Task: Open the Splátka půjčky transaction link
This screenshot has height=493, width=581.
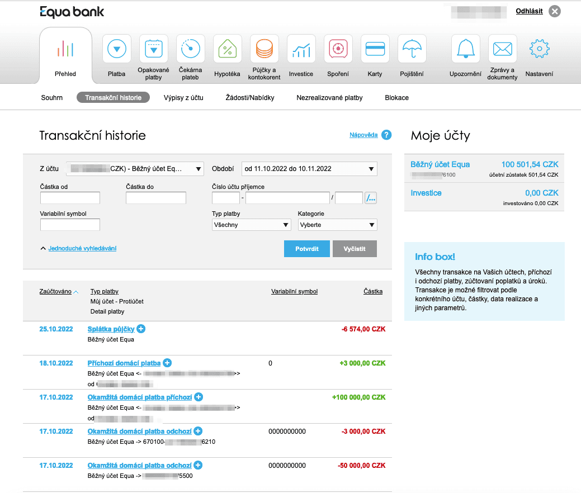Action: [111, 329]
